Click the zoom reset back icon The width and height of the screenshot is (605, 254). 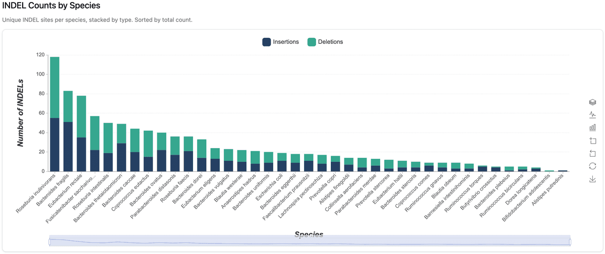(592, 153)
